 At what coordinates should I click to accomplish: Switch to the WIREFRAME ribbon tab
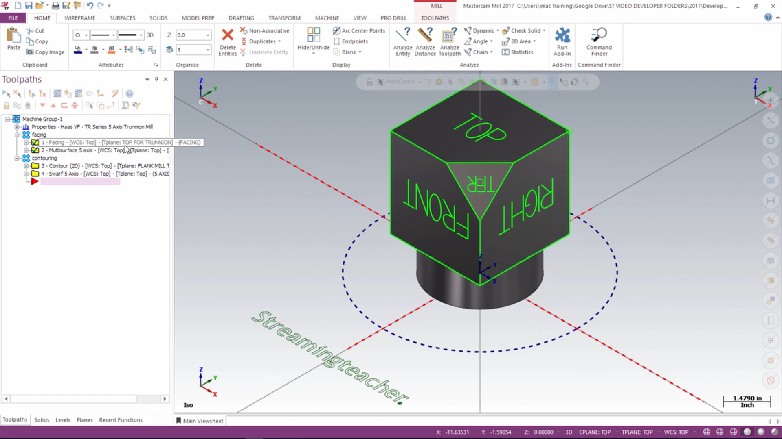(x=80, y=18)
